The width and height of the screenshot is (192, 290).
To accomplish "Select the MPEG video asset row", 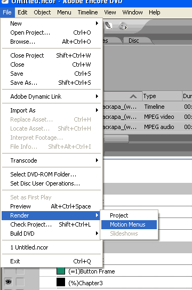I will click(x=147, y=117).
